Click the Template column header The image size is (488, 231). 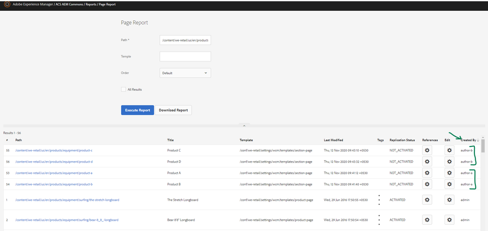coord(246,140)
